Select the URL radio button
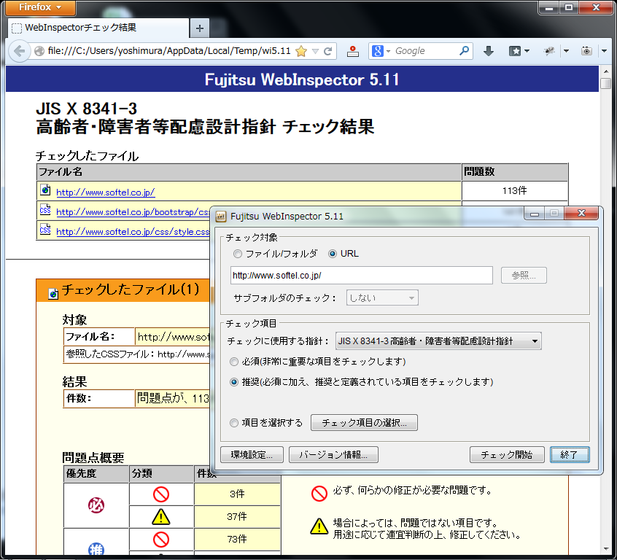The height and width of the screenshot is (560, 617). click(x=333, y=254)
